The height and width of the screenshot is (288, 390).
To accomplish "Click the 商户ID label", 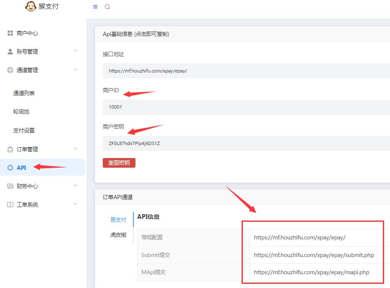I will pyautogui.click(x=111, y=90).
